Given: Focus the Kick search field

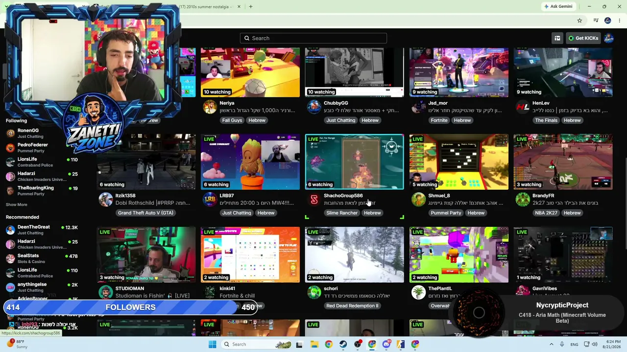Looking at the screenshot, I should click(313, 38).
